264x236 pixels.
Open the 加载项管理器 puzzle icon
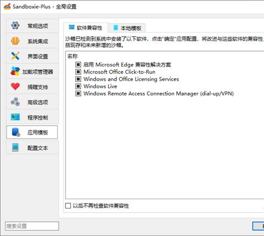pos(15,71)
